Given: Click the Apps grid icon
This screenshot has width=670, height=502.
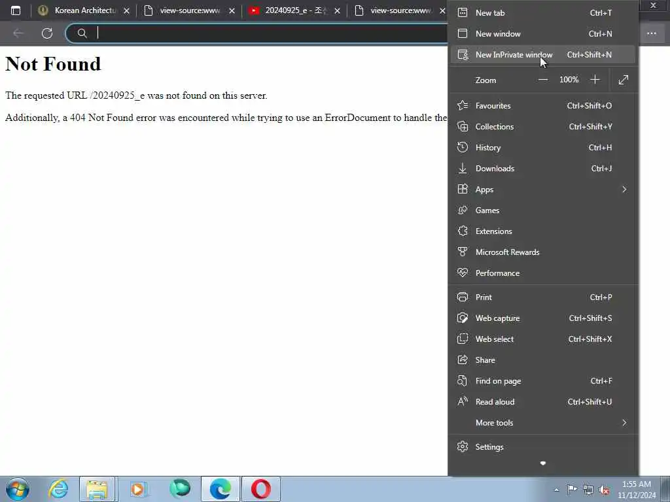Looking at the screenshot, I should [463, 189].
